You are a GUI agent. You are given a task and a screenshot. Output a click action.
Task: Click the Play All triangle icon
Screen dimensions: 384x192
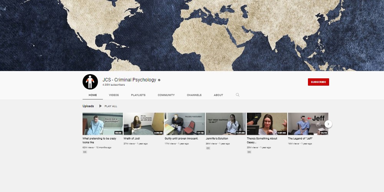click(x=100, y=106)
